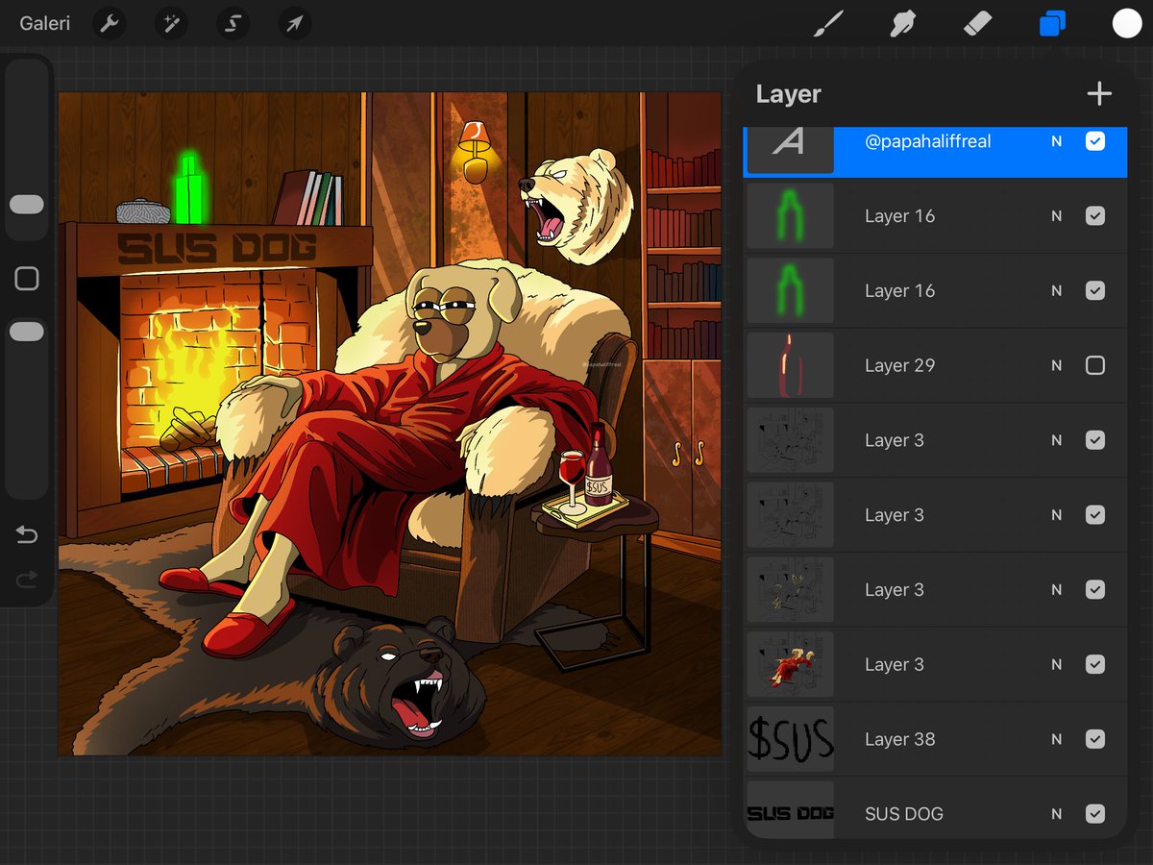
Task: Tap the text layer 'A' thumbnail of @papahaliffreal
Action: [x=790, y=150]
